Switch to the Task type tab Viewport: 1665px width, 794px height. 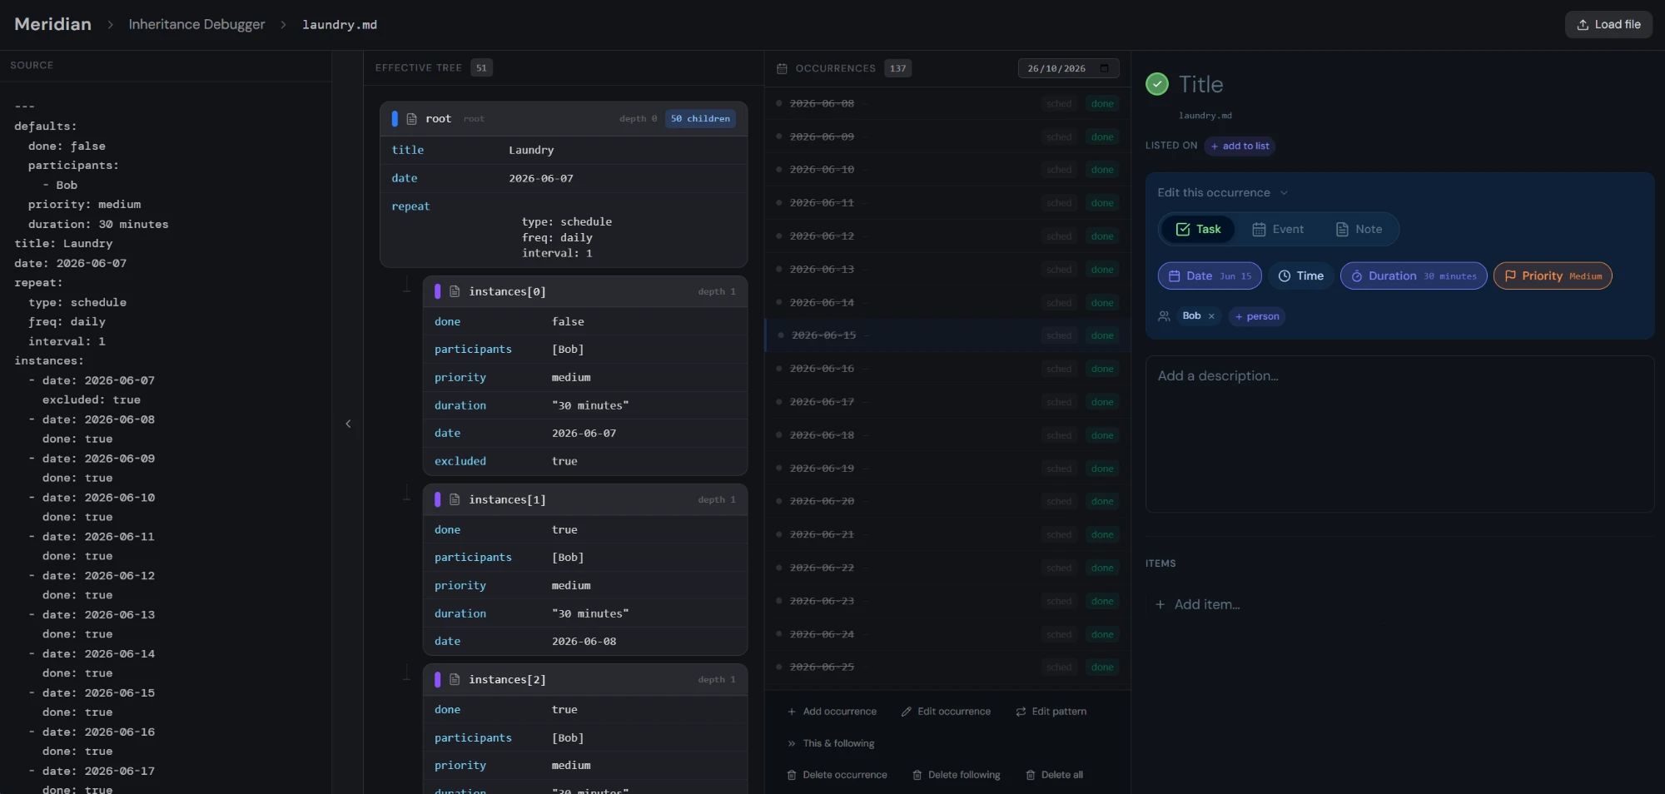(1198, 229)
